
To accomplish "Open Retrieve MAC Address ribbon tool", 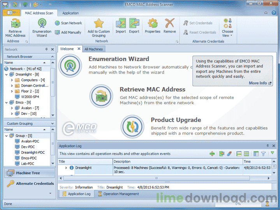I will tap(15, 28).
